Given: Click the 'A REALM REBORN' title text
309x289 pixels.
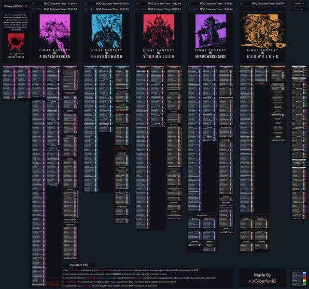Looking at the screenshot, I should (x=55, y=57).
